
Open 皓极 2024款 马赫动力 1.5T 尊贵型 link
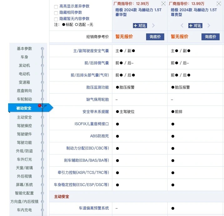[194, 12]
